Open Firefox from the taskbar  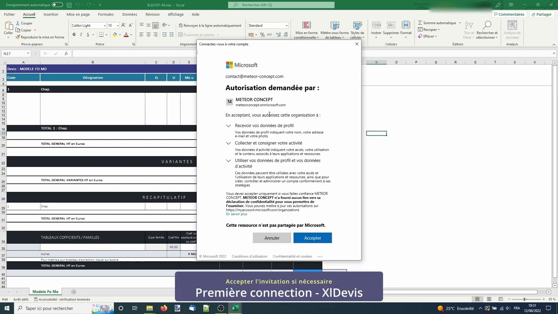click(x=163, y=308)
